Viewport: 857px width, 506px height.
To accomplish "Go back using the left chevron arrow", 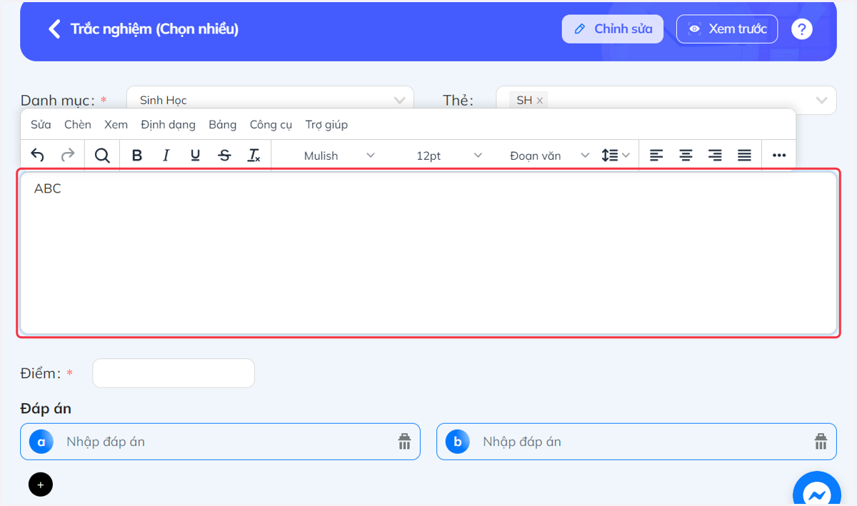I will click(x=54, y=29).
